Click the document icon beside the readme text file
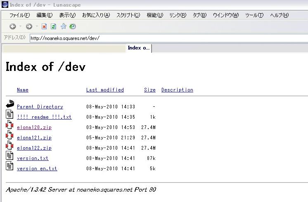Viewport: 308px width, 202px height. tap(9, 114)
